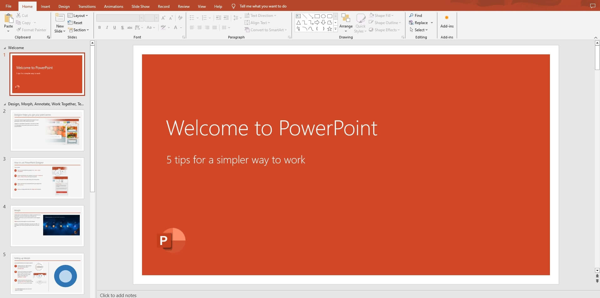Toggle Bold formatting
600x298 pixels.
click(99, 27)
